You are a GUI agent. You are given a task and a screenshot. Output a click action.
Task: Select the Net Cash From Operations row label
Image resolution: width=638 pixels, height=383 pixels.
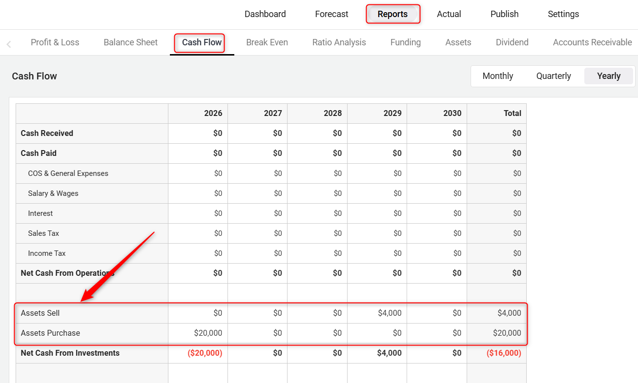click(67, 273)
